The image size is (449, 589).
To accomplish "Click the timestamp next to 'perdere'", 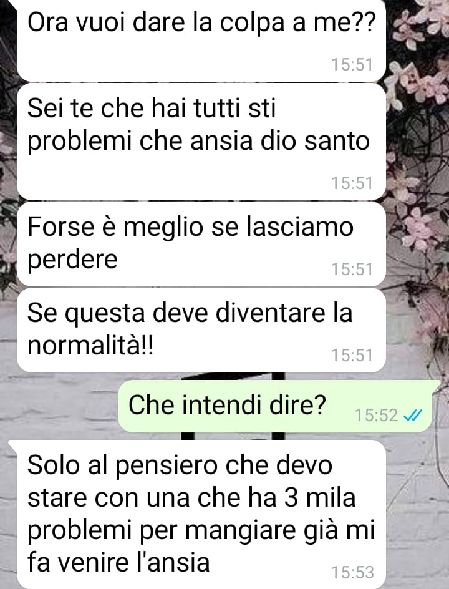I will coord(352,270).
